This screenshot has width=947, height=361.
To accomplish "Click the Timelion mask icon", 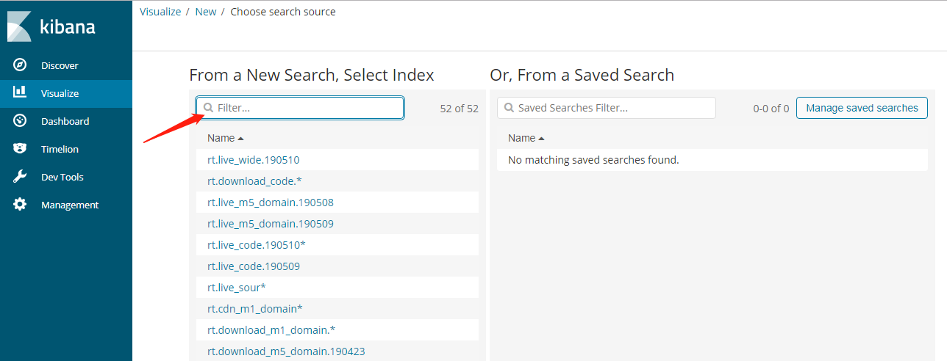I will (20, 149).
